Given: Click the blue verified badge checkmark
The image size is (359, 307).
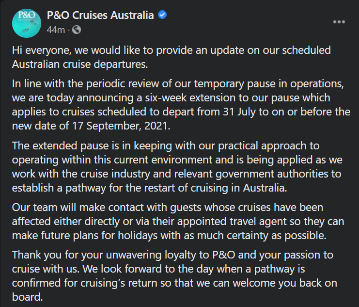Looking at the screenshot, I should (x=162, y=15).
